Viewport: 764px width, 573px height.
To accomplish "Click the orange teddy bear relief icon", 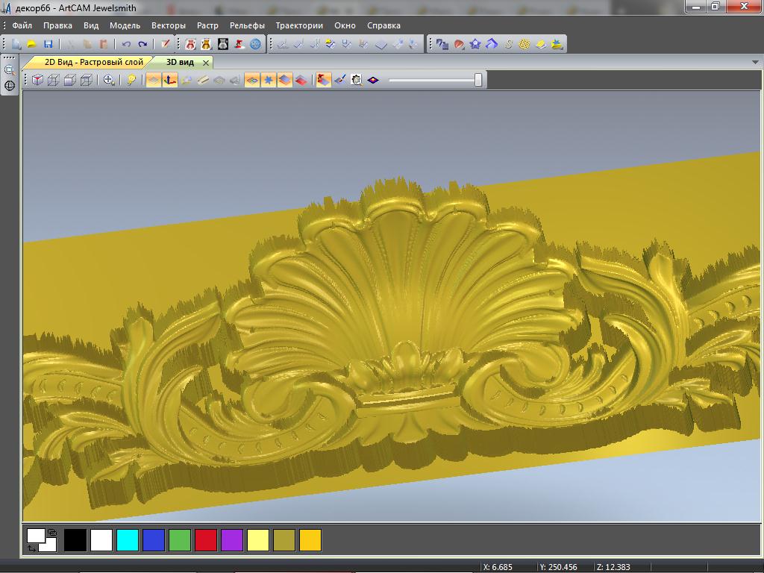I will coord(206,44).
